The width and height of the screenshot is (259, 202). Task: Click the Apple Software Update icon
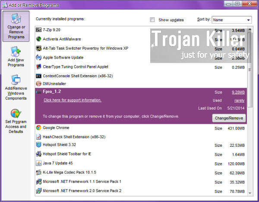click(39, 57)
